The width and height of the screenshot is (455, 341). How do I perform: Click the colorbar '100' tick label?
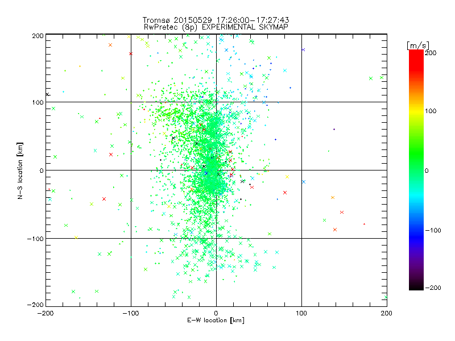click(431, 111)
